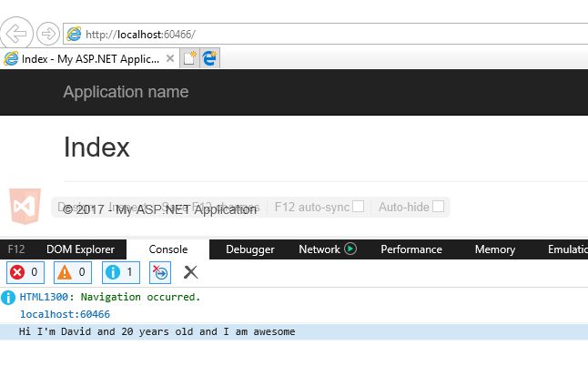This screenshot has height=366, width=588.
Task: Toggle the errors filter in Console
Action: tap(25, 271)
